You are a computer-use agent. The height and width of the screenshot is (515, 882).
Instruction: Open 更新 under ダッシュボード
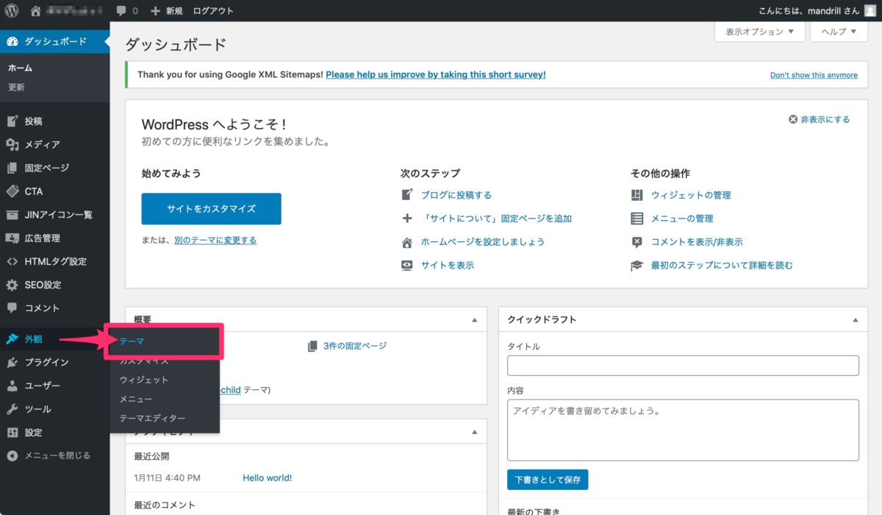[16, 87]
